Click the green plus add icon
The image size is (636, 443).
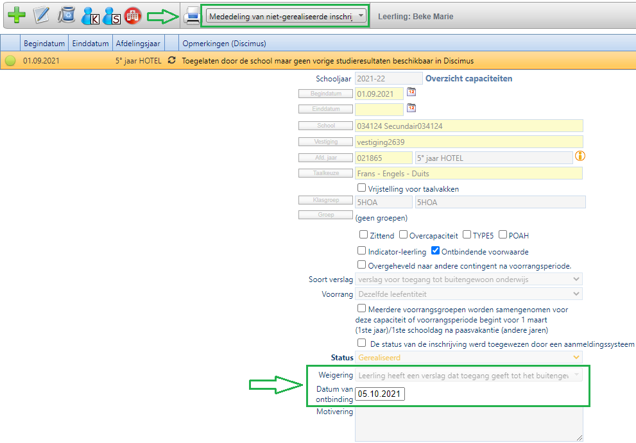click(17, 15)
